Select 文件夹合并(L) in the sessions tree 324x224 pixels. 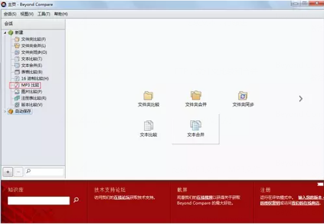pos(33,45)
